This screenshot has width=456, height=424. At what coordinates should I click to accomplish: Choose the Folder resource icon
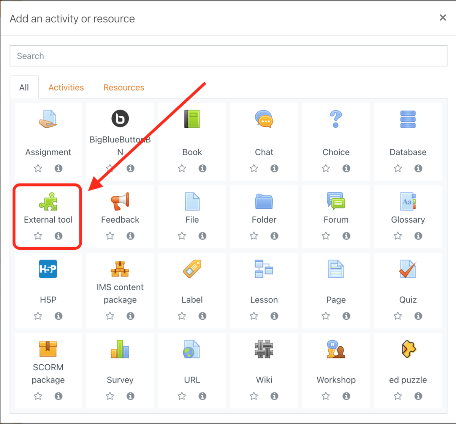coord(264,202)
